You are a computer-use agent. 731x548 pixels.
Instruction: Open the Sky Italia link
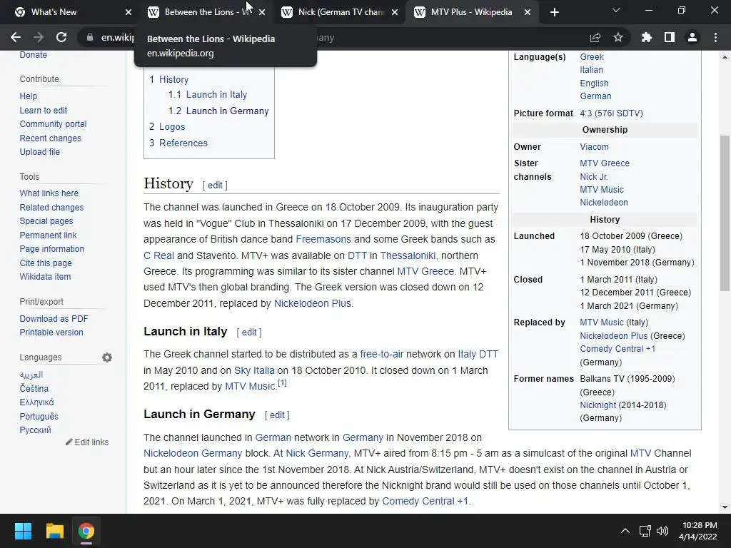click(x=254, y=370)
